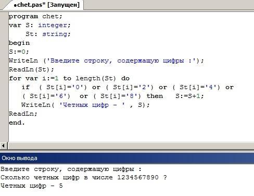Click the 'if' keyword in the condition
The image size is (254, 196).
26,87
